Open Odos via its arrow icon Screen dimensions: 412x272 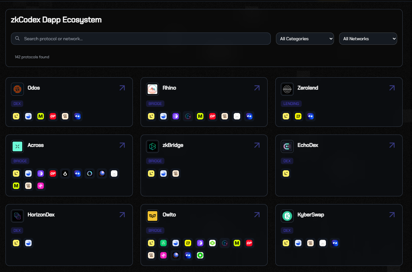click(122, 88)
